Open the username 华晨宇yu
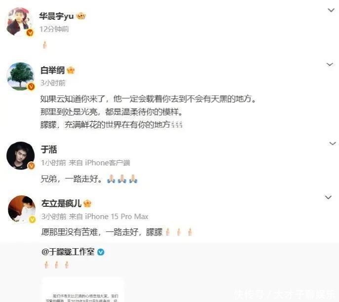 pyautogui.click(x=56, y=16)
